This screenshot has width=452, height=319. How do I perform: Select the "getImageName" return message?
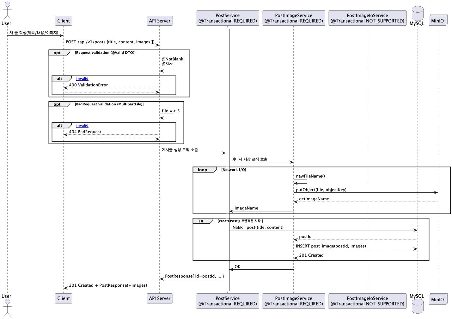314,199
